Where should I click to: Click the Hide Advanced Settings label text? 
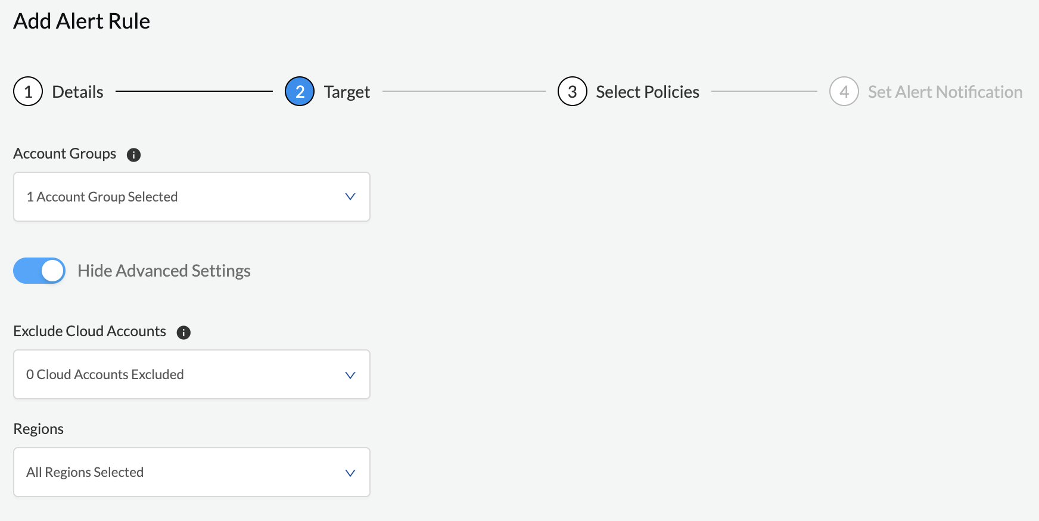click(164, 271)
